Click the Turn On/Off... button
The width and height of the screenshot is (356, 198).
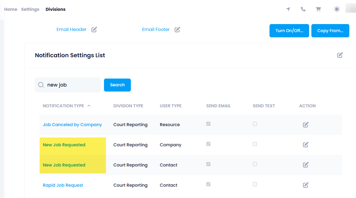point(289,31)
